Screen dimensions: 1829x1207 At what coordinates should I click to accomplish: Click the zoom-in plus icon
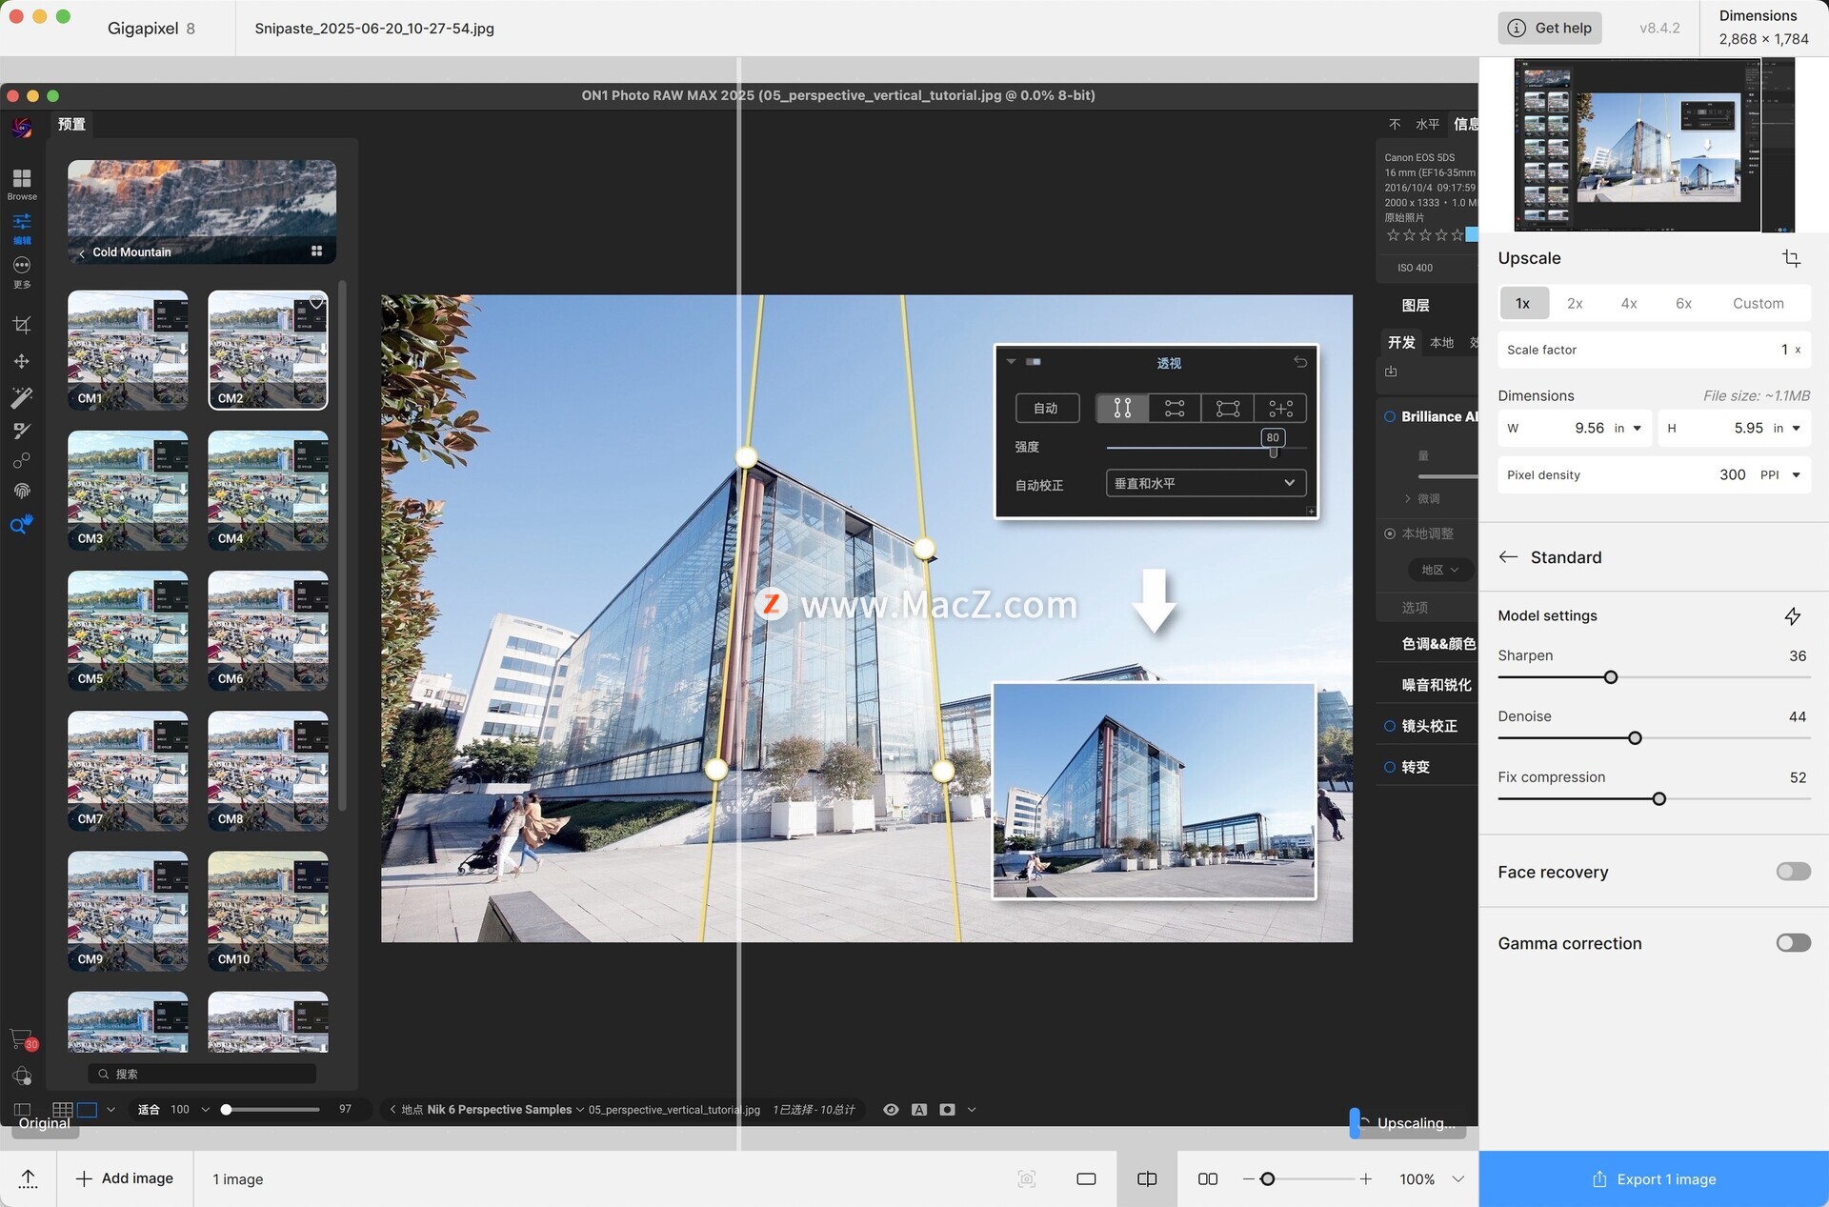(1365, 1179)
